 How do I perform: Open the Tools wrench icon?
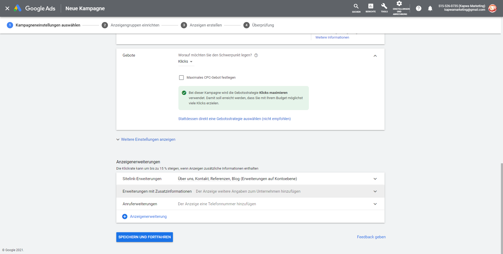coord(384,8)
